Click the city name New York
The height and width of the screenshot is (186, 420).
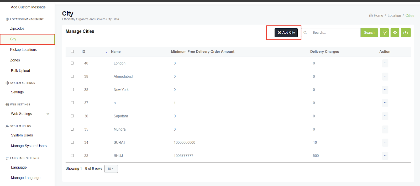[x=121, y=90]
